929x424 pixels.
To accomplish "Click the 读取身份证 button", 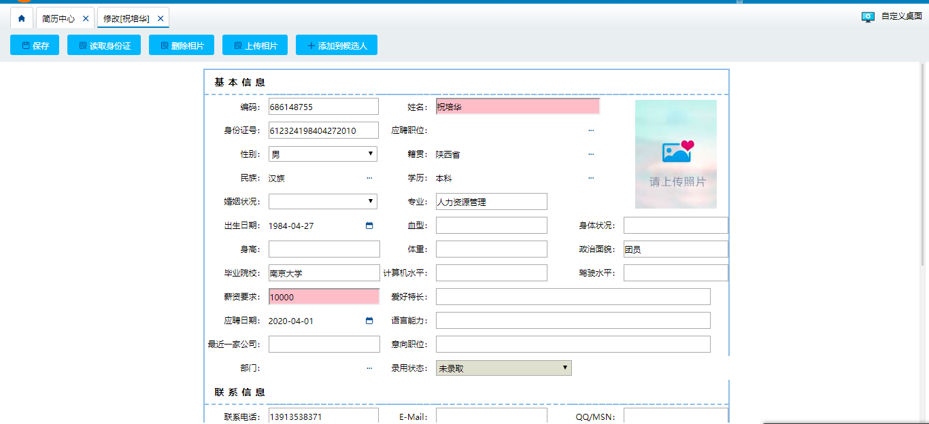I will click(104, 46).
